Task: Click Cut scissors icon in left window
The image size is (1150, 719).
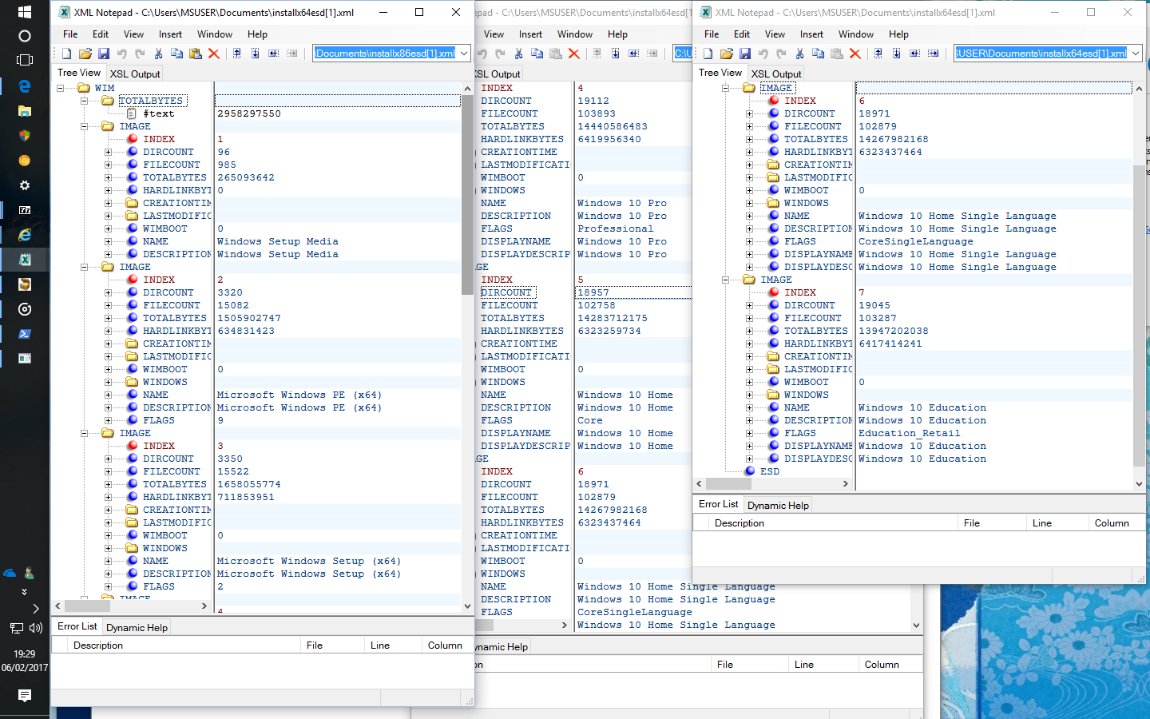Action: click(x=158, y=54)
